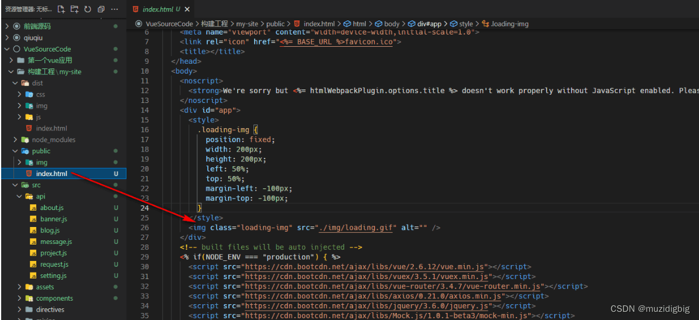The height and width of the screenshot is (320, 699).
Task: Click 构建工程 in the breadcrumb
Action: (x=214, y=23)
